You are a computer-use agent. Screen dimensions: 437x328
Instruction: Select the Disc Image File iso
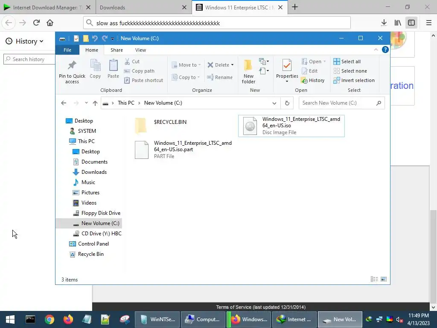[291, 126]
